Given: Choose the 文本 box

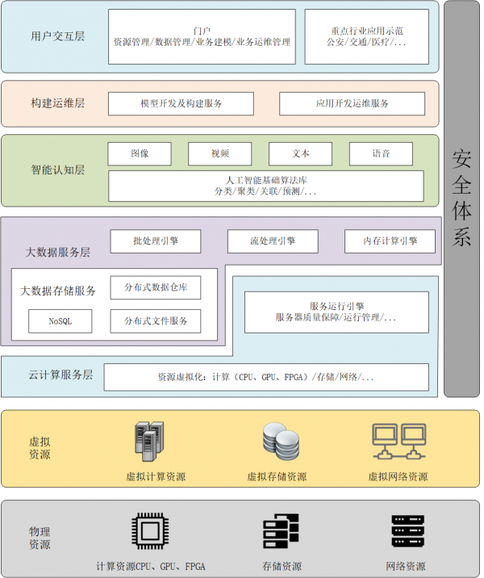Looking at the screenshot, I should click(301, 153).
